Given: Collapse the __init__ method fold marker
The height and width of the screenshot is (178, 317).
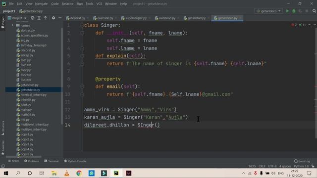Looking at the screenshot, I should pos(82,33).
